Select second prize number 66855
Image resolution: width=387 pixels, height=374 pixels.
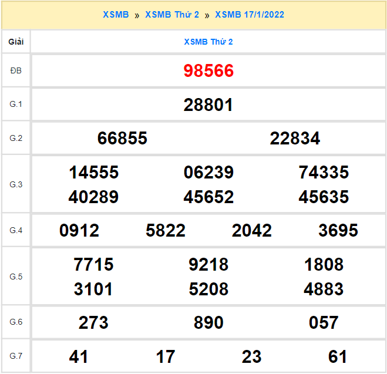(122, 139)
